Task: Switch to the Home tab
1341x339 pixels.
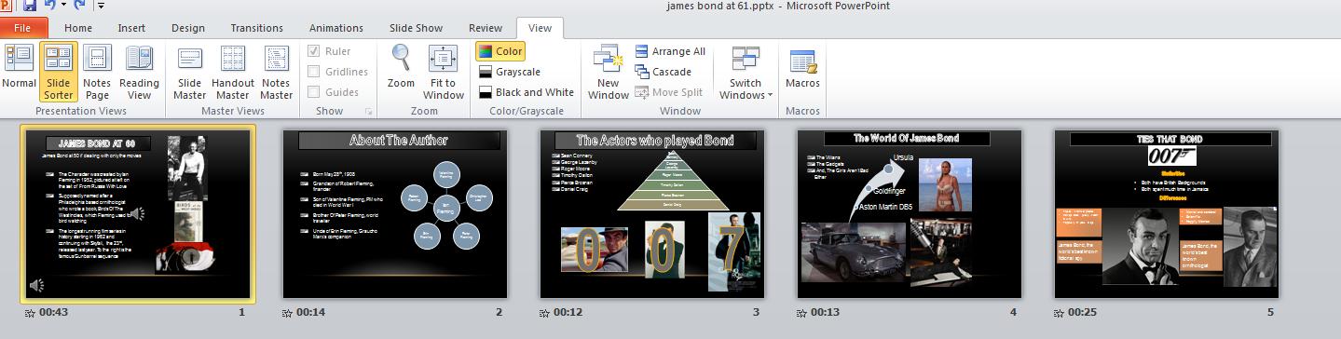Action: (78, 28)
